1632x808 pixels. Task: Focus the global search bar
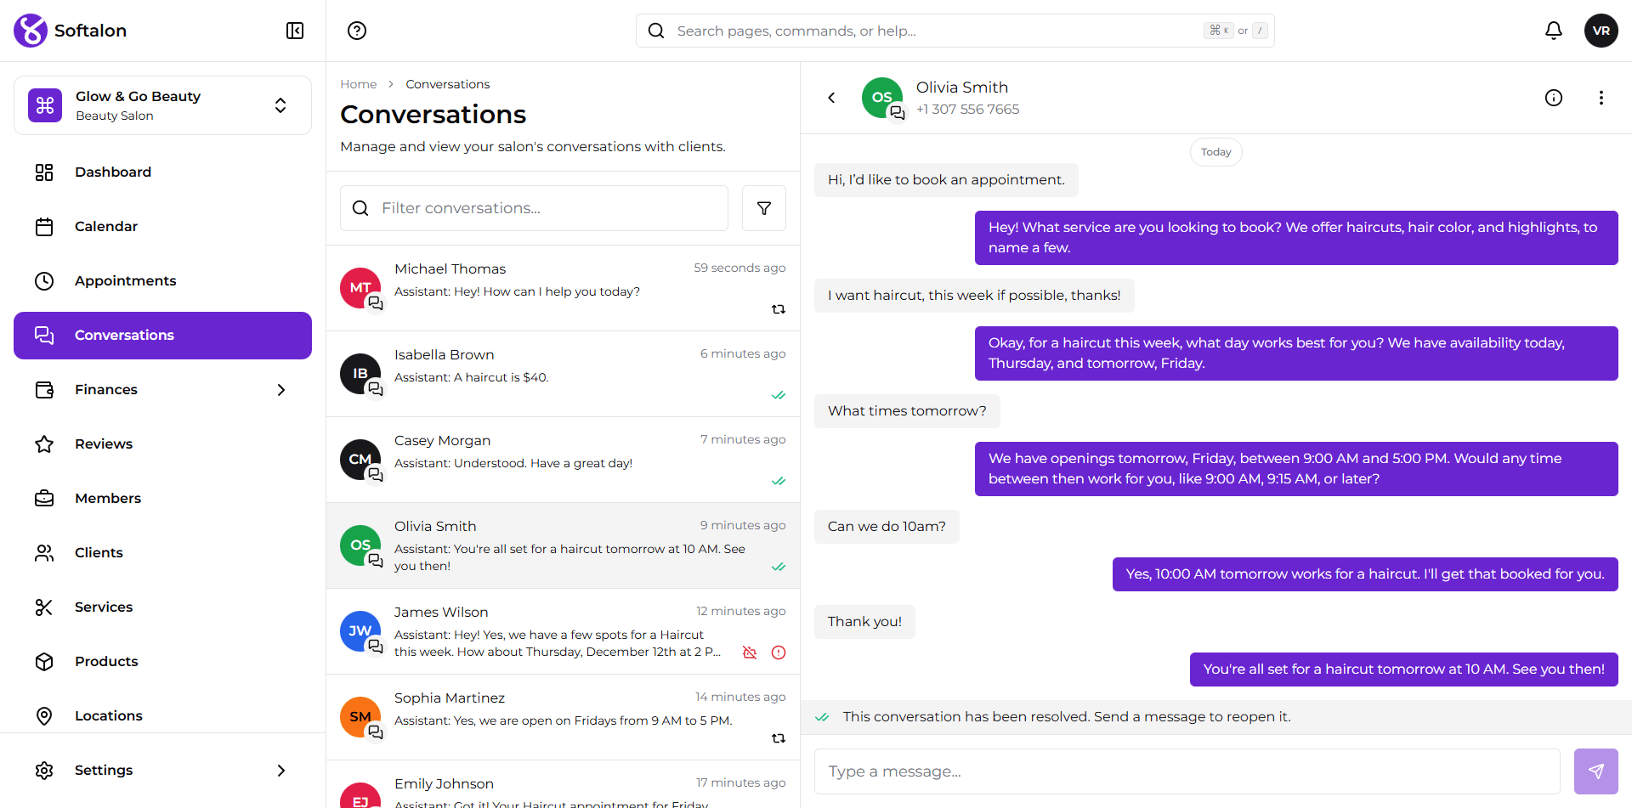point(955,31)
